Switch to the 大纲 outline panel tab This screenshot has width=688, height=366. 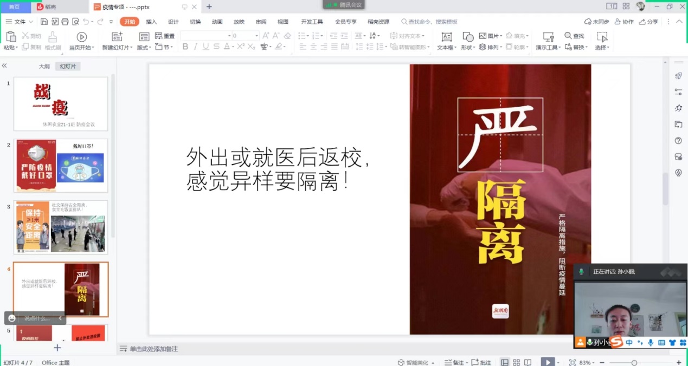[45, 66]
